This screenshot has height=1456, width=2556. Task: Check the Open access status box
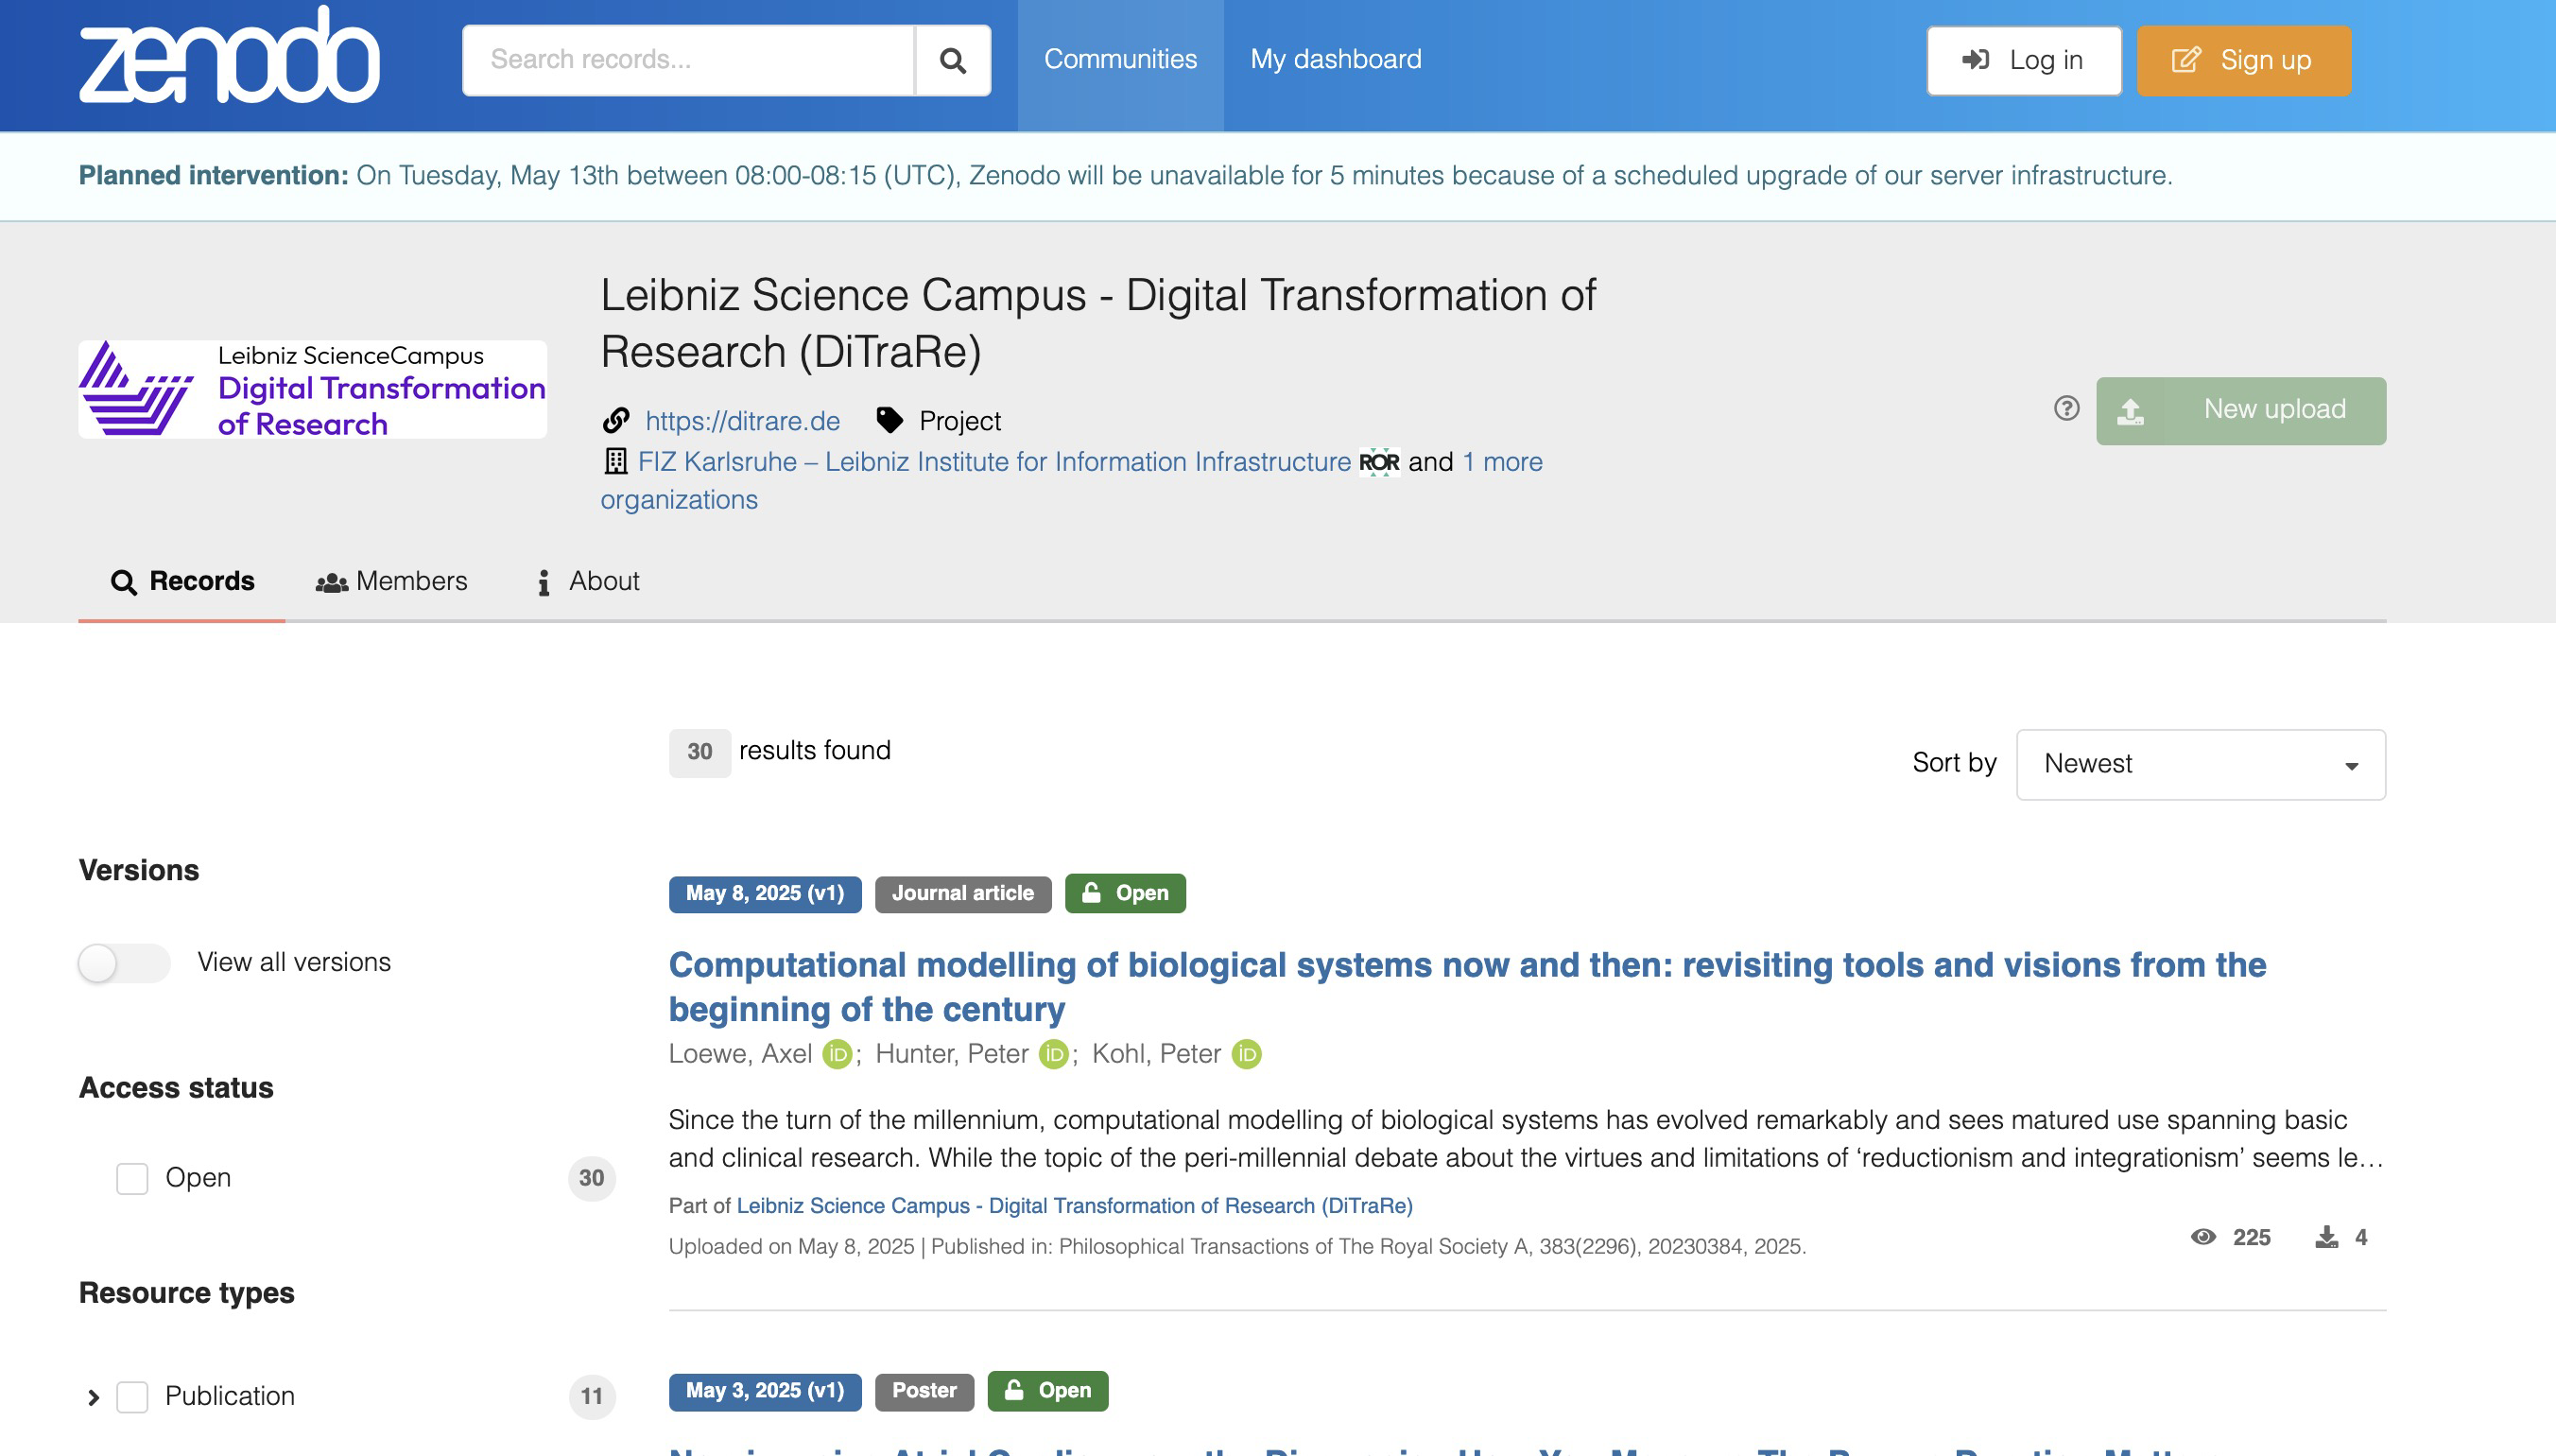(x=132, y=1178)
